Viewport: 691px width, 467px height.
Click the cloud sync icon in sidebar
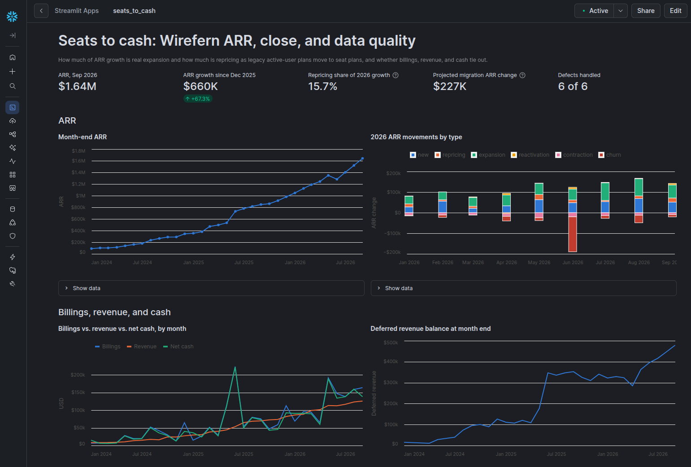point(13,270)
